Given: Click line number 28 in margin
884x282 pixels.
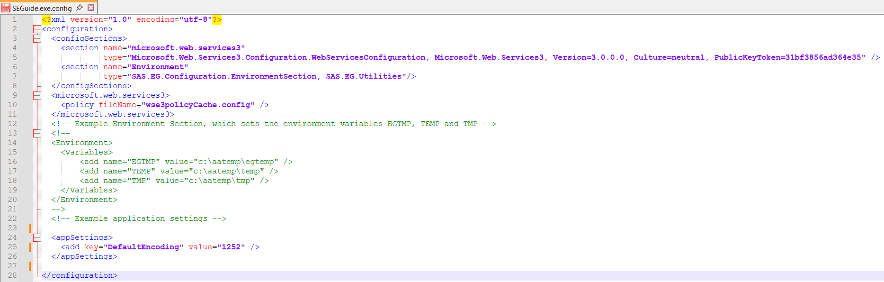Looking at the screenshot, I should 12,275.
